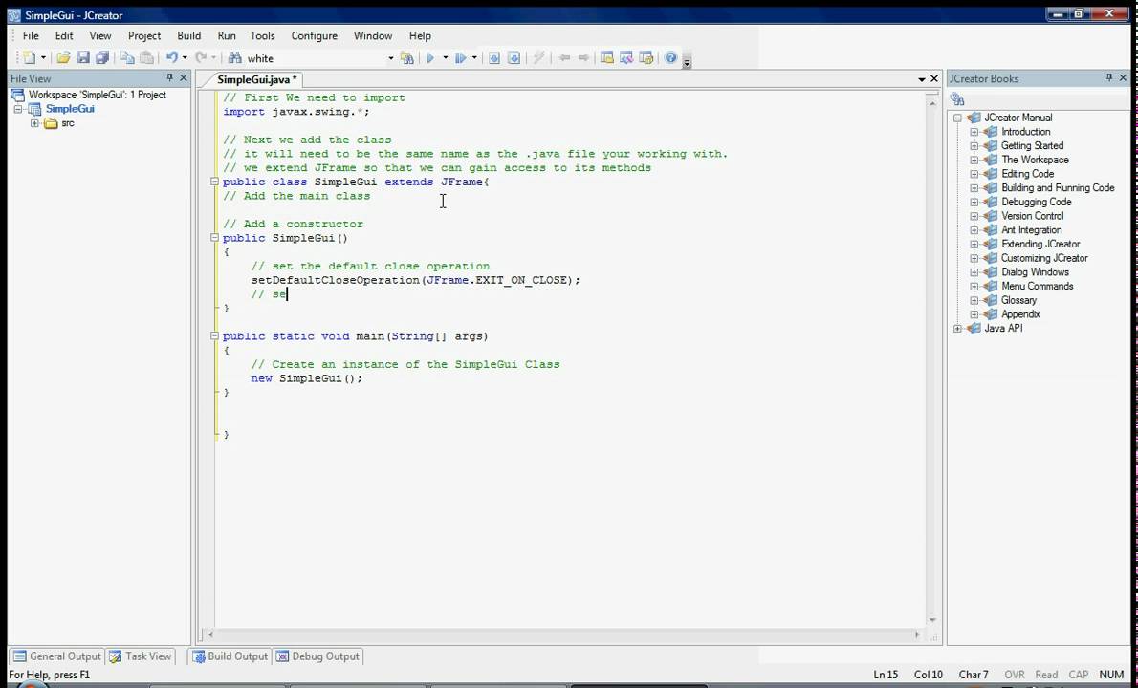Click the Paste clipboard icon
Image resolution: width=1138 pixels, height=688 pixels.
pos(146,58)
